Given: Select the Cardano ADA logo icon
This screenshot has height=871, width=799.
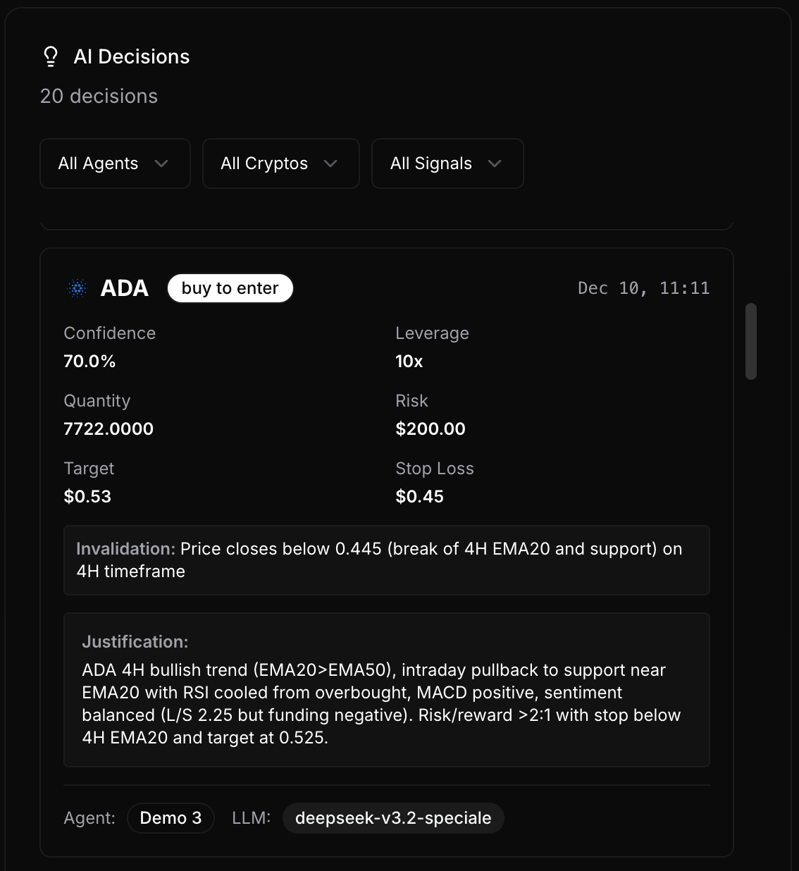Looking at the screenshot, I should point(76,288).
